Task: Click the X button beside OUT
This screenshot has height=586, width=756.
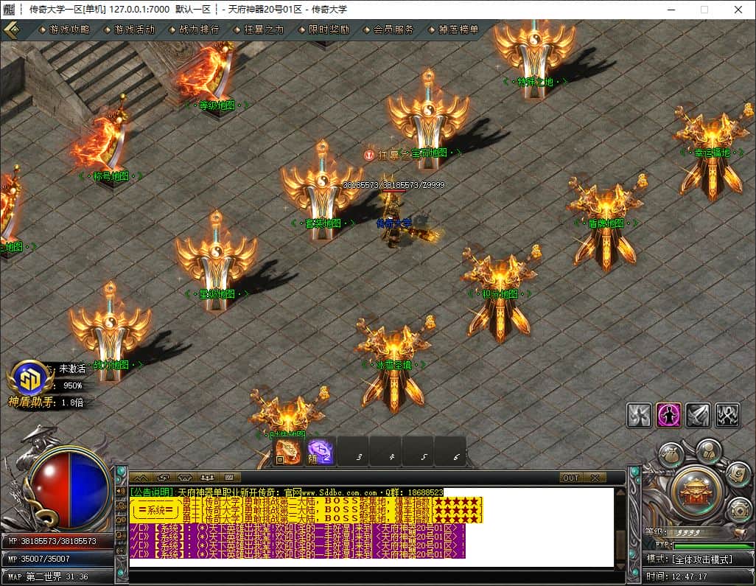Action: (595, 478)
